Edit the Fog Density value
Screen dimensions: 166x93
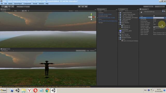click(x=159, y=21)
